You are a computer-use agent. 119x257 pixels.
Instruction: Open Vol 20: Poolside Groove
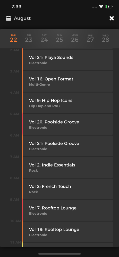click(68, 124)
